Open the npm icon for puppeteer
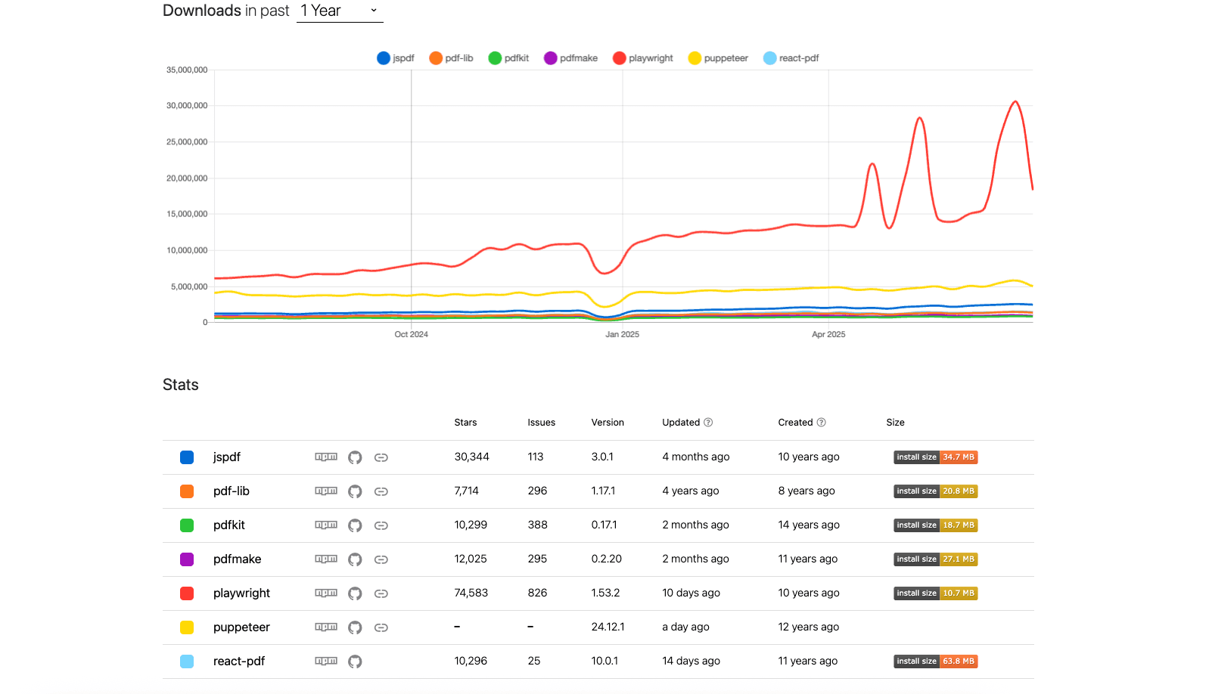 click(326, 627)
